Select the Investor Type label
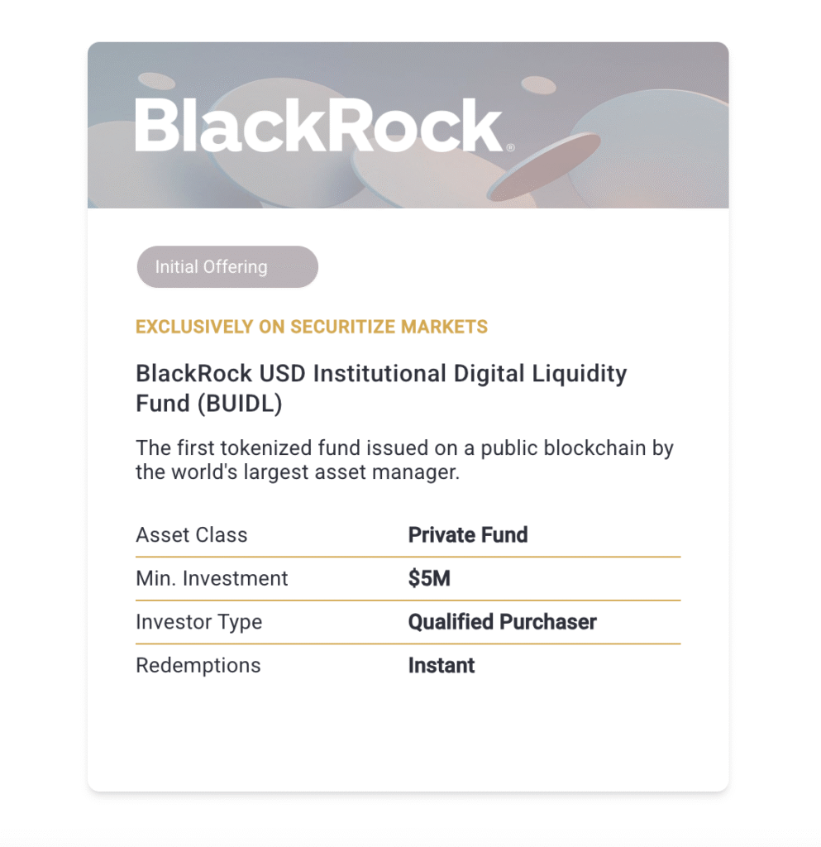 click(198, 622)
